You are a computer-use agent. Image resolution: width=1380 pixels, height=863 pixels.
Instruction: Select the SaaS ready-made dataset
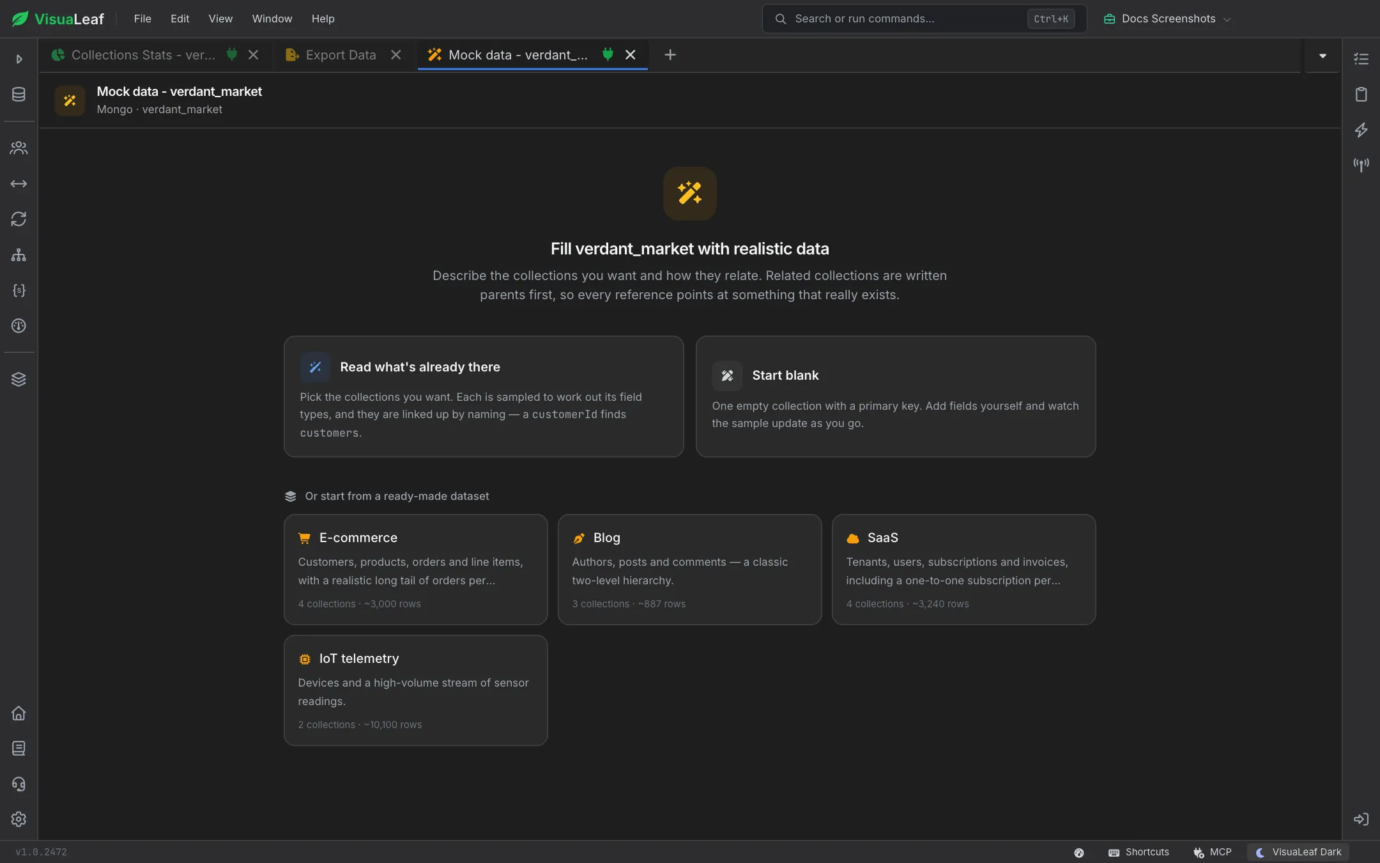point(964,570)
